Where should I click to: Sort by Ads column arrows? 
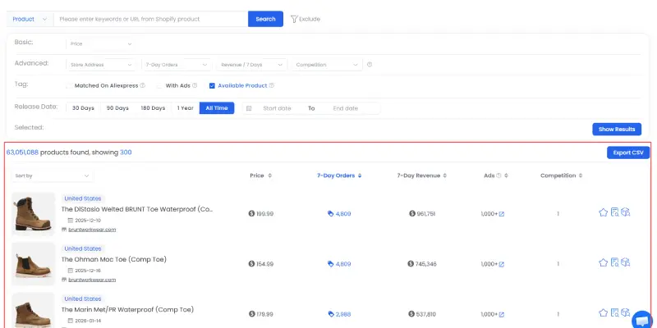click(506, 175)
